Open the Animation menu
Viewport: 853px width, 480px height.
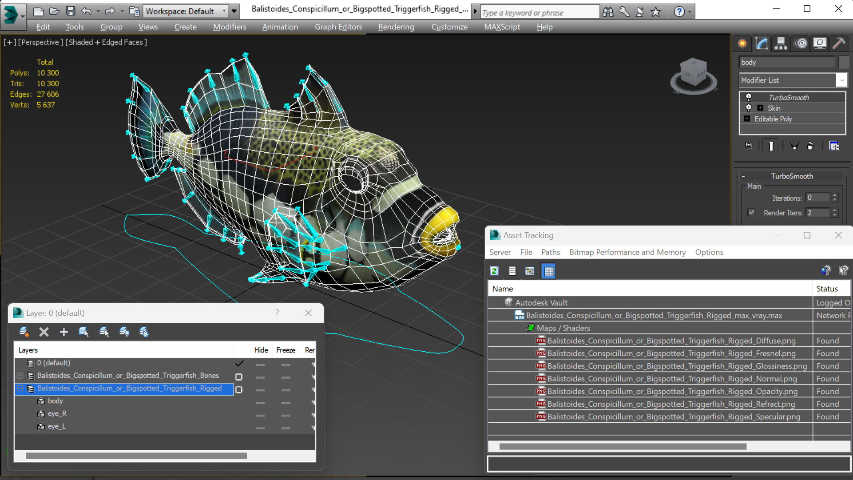[x=280, y=27]
